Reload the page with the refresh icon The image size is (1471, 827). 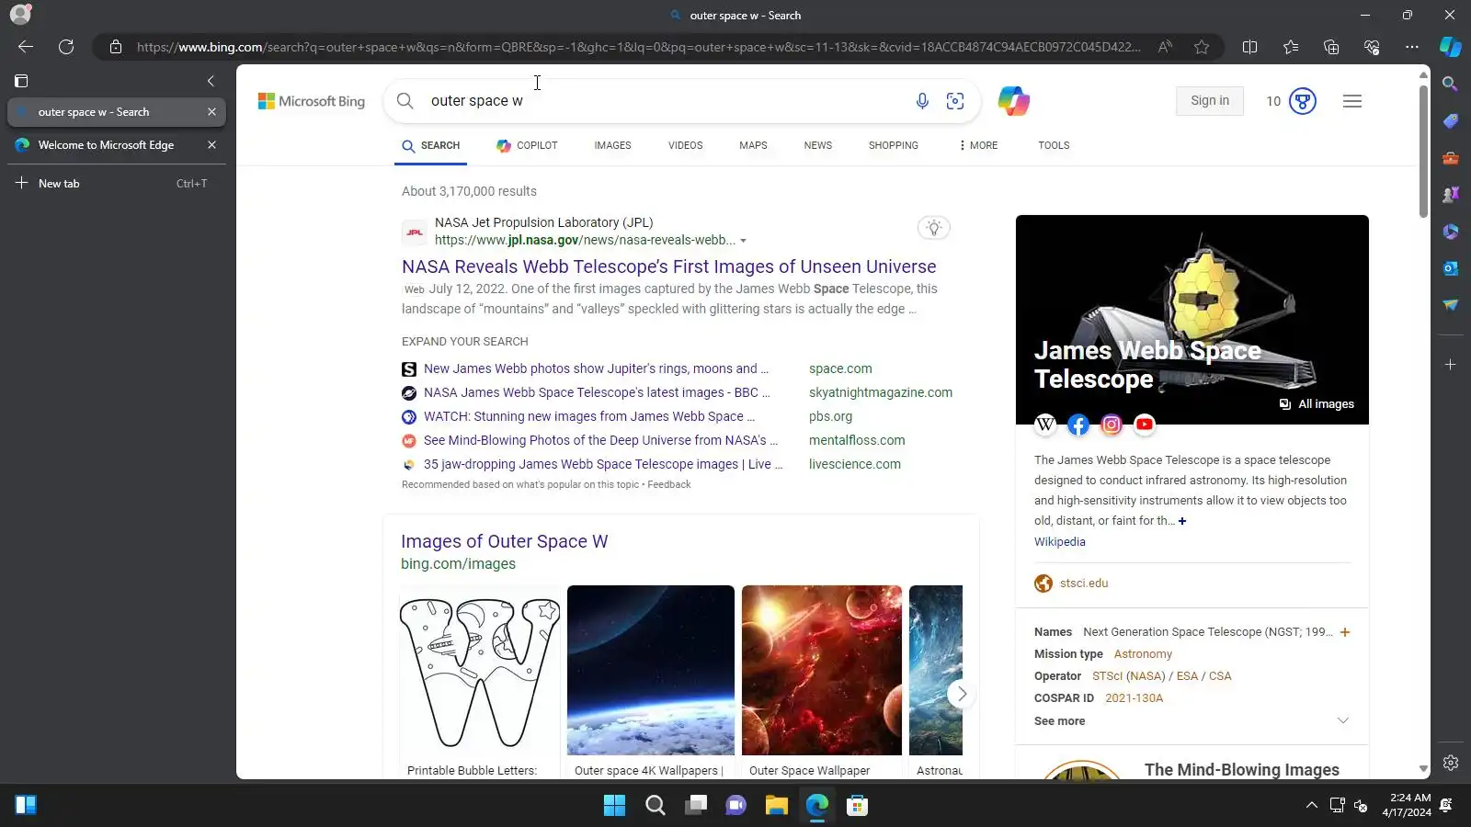(66, 47)
